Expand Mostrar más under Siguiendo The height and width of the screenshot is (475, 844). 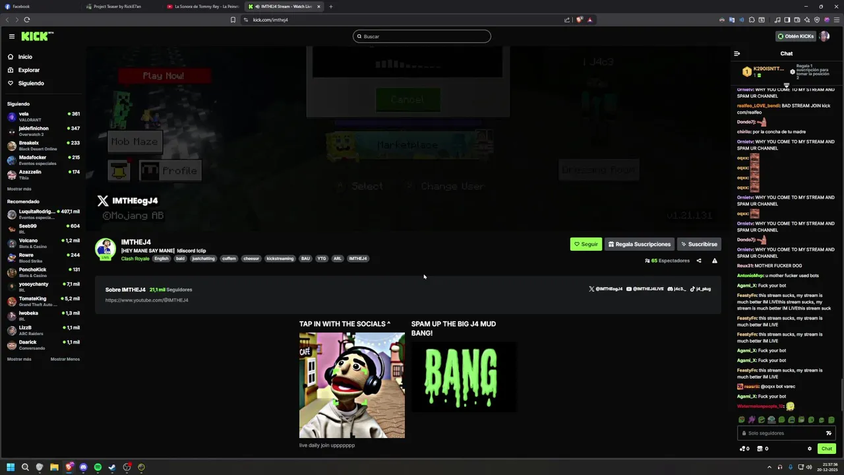click(x=19, y=189)
